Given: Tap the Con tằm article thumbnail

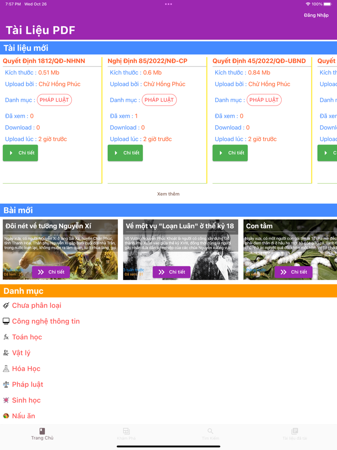Looking at the screenshot, I should coord(290,250).
